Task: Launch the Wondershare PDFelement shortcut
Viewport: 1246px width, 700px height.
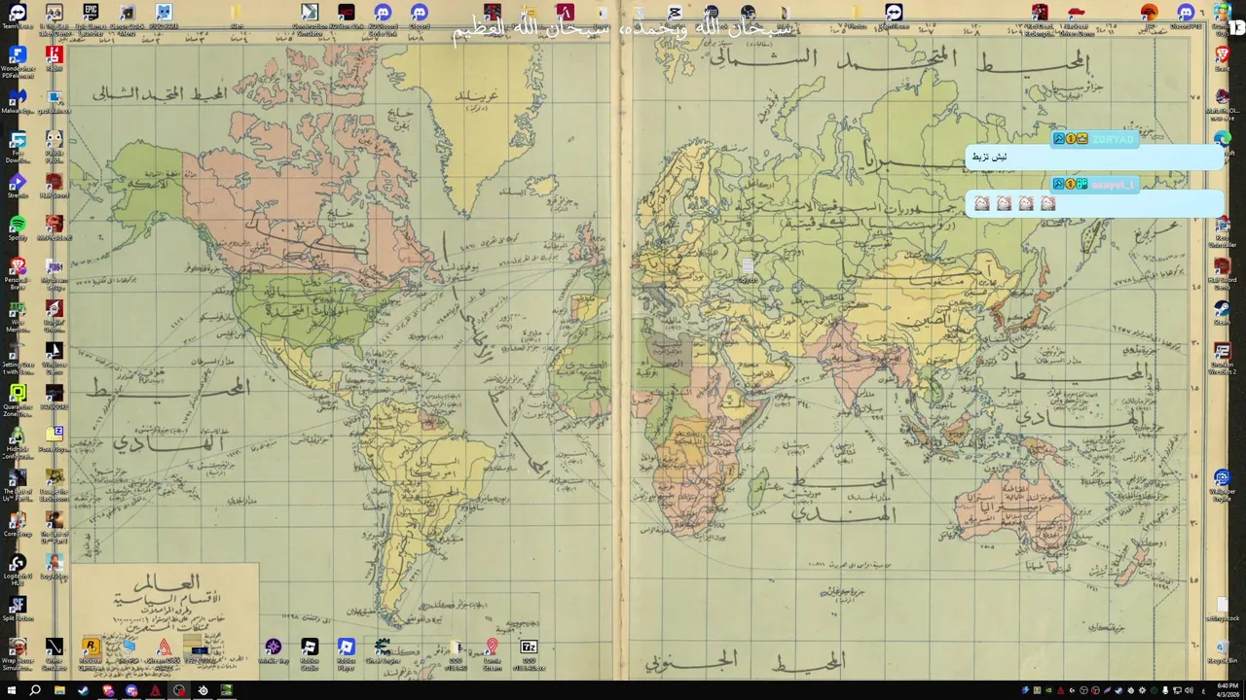Action: point(17,61)
